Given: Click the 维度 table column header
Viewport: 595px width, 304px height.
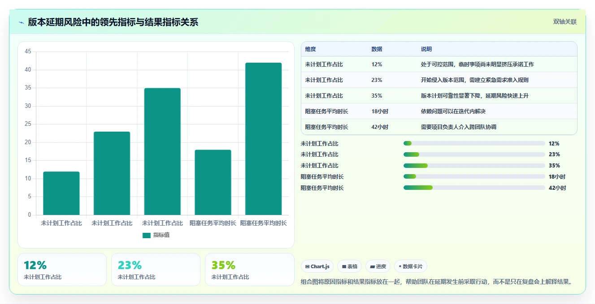Looking at the screenshot, I should (310, 49).
